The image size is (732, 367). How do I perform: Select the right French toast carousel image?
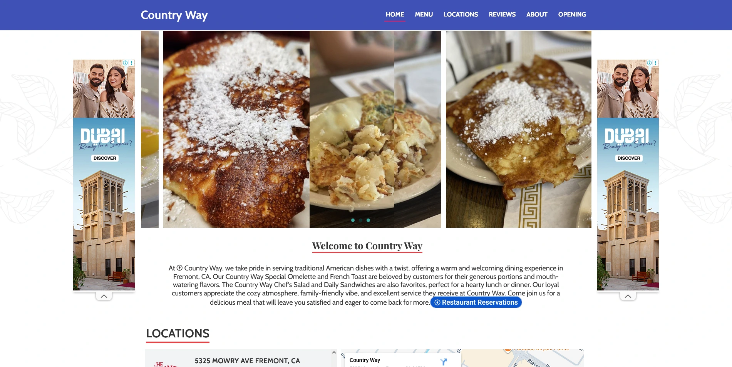click(518, 129)
